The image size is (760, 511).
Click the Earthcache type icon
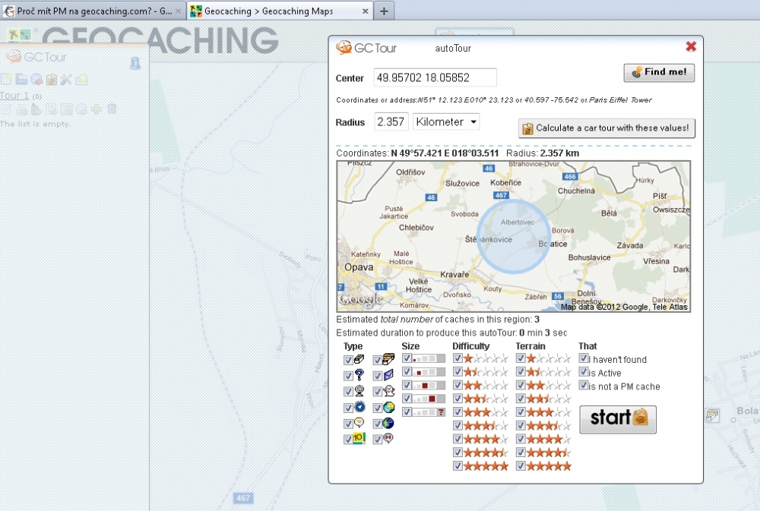pyautogui.click(x=388, y=407)
